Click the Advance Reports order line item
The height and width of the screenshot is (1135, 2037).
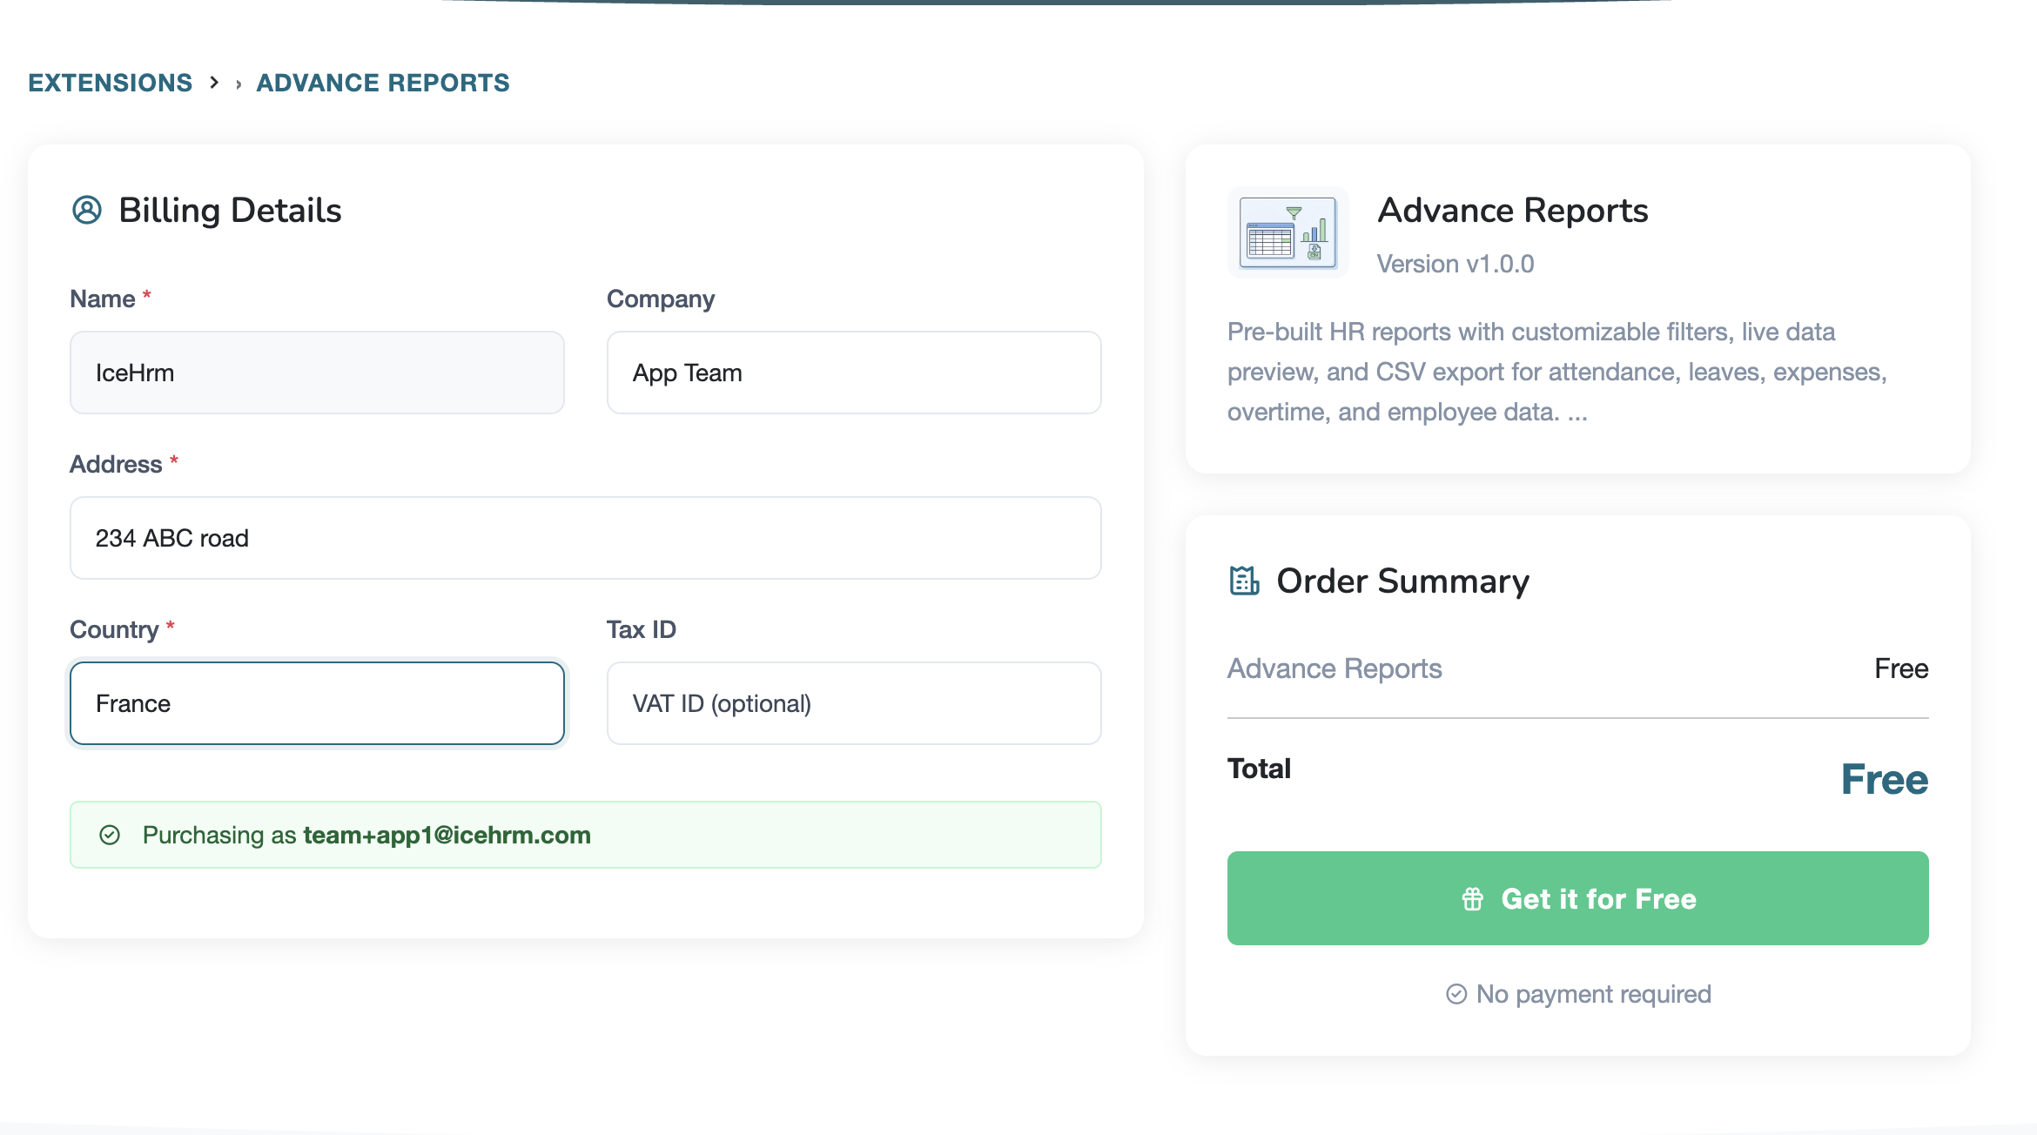(1334, 668)
